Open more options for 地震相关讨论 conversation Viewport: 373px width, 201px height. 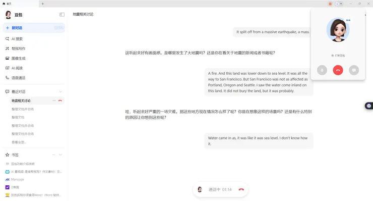click(54, 100)
